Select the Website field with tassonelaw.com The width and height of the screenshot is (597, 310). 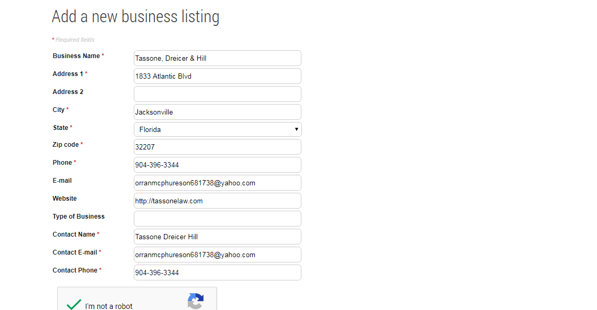(217, 201)
